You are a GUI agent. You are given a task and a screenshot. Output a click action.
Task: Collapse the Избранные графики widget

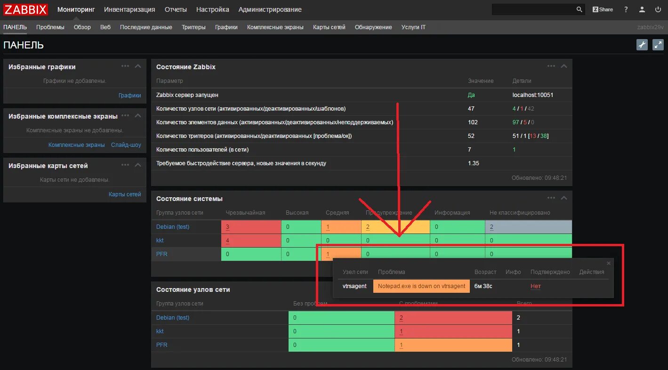tap(138, 66)
